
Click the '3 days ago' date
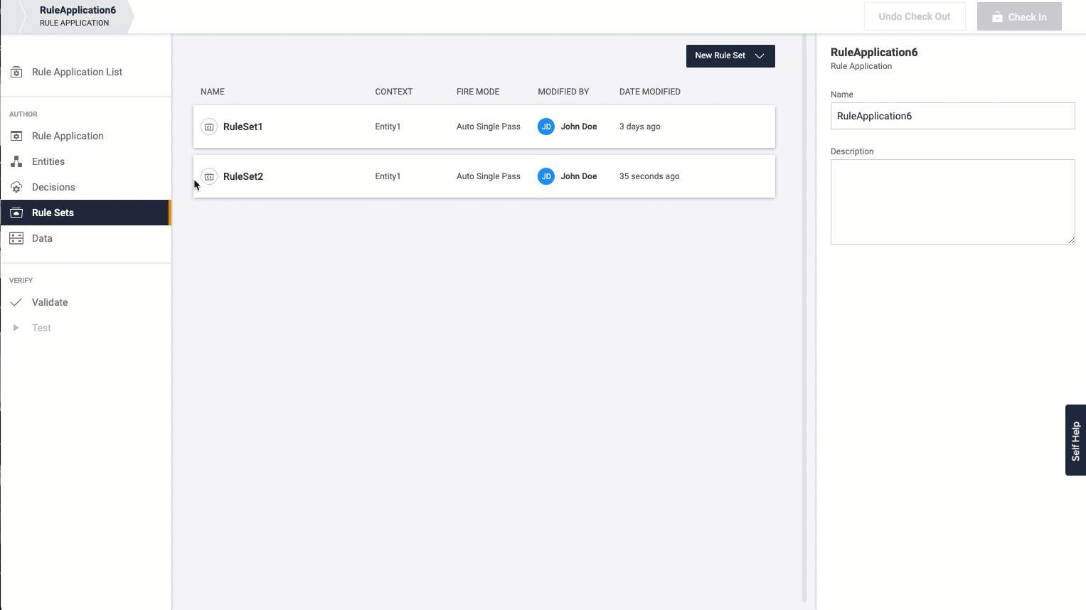pyautogui.click(x=640, y=127)
